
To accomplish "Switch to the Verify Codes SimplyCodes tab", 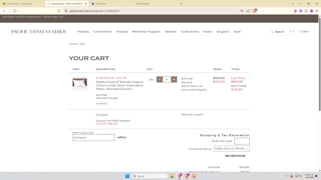I will [20, 3].
